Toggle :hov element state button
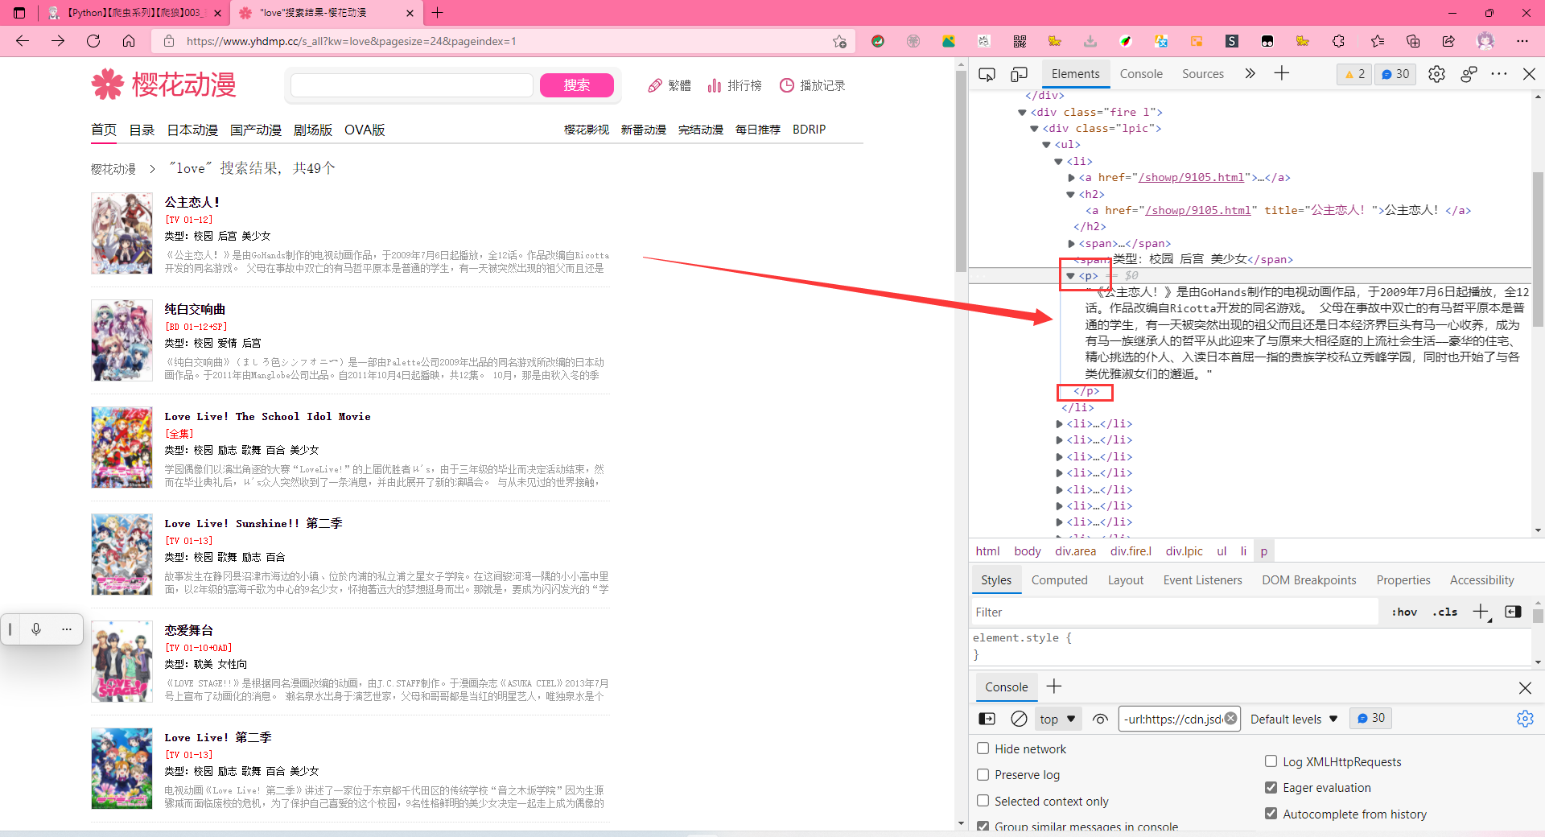This screenshot has width=1545, height=837. [x=1404, y=612]
